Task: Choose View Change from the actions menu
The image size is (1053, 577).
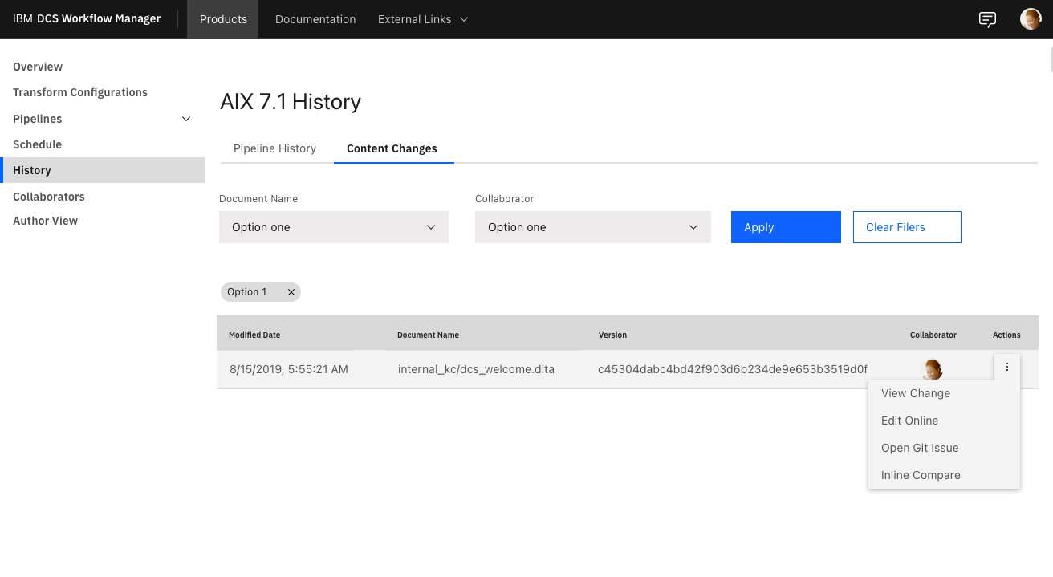Action: (x=944, y=393)
